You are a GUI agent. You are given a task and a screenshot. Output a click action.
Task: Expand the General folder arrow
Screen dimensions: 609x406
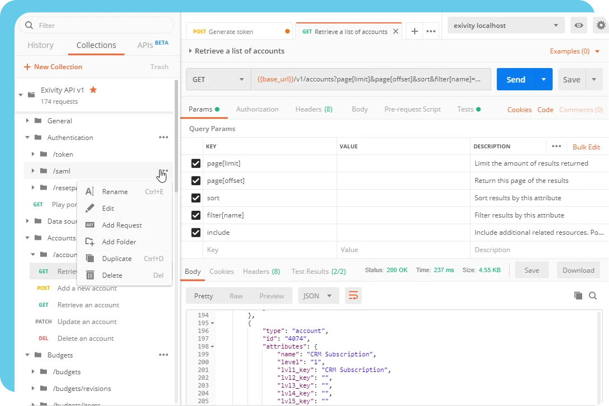pos(27,120)
